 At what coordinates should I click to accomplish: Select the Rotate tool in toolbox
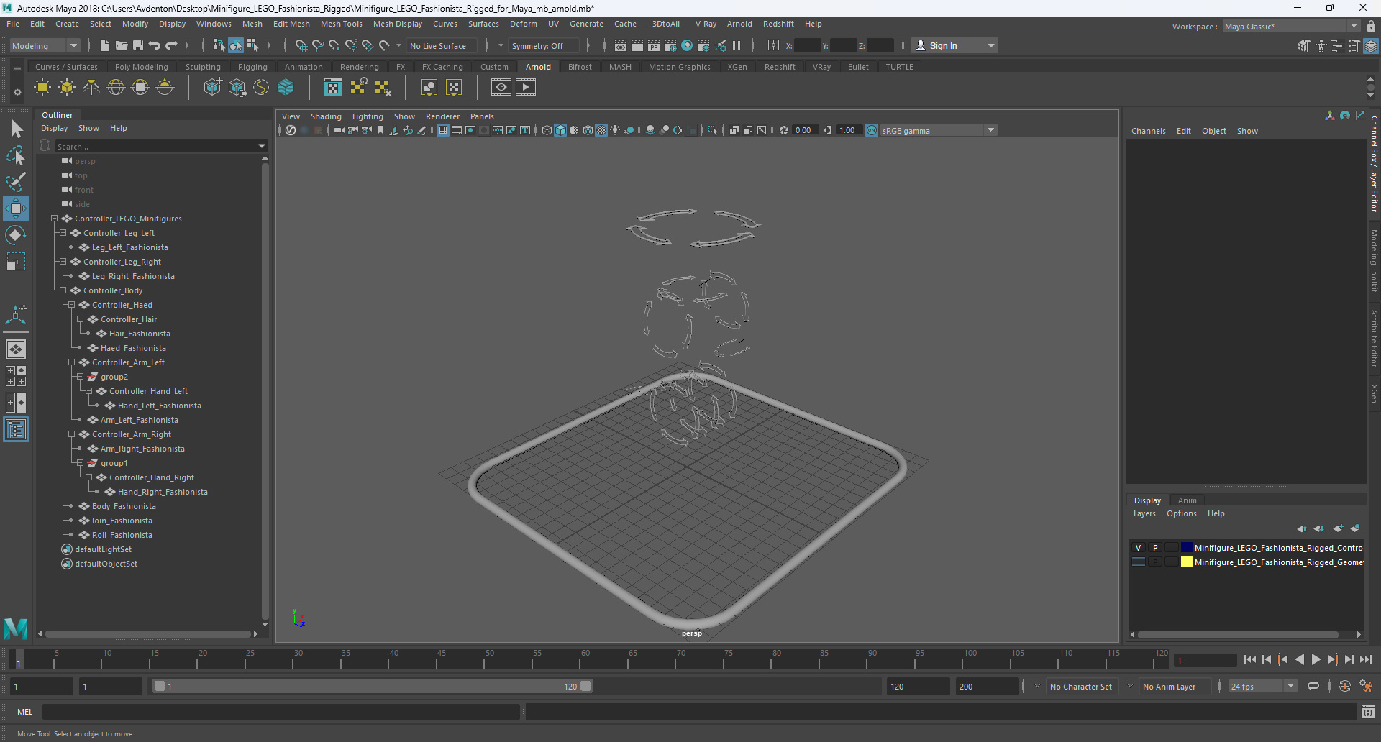[x=16, y=235]
